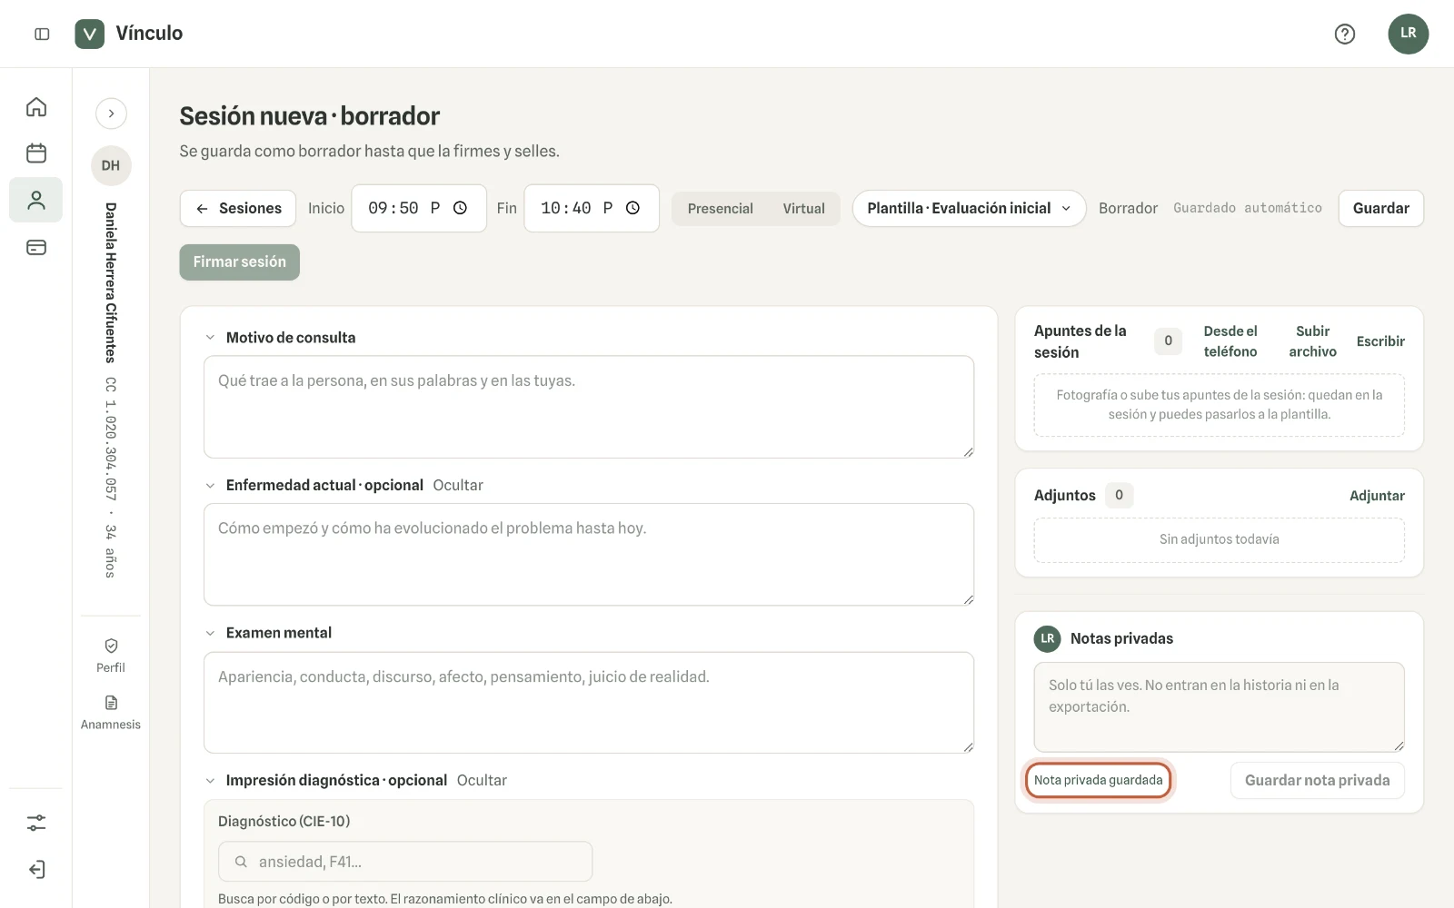Open the patients person icon

(36, 200)
